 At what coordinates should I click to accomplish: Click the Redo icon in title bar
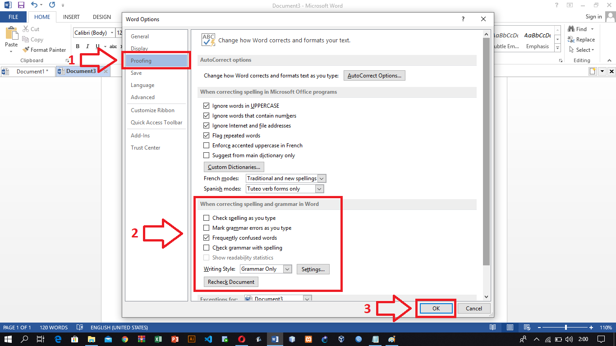[52, 5]
